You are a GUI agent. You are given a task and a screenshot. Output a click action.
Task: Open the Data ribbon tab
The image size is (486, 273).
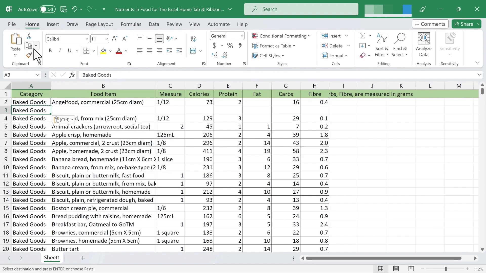tap(154, 24)
